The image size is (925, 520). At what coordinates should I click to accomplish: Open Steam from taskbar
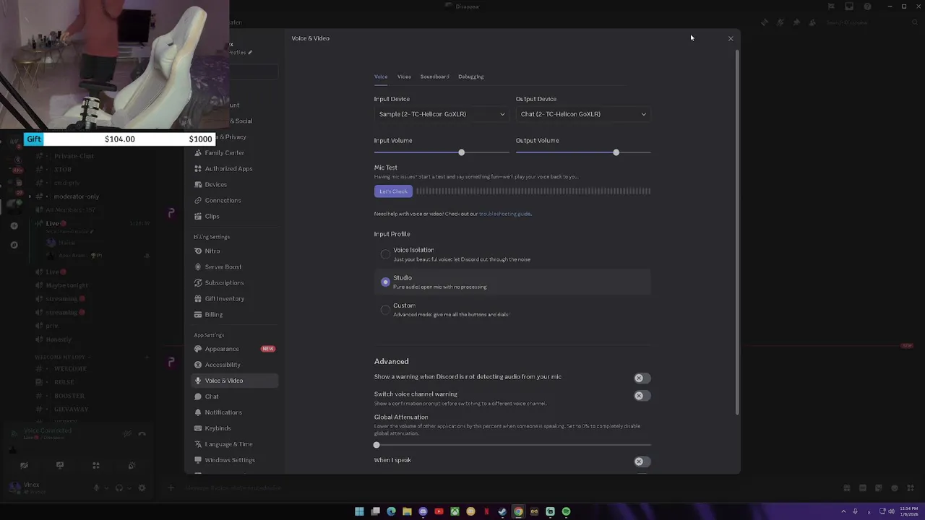502,511
